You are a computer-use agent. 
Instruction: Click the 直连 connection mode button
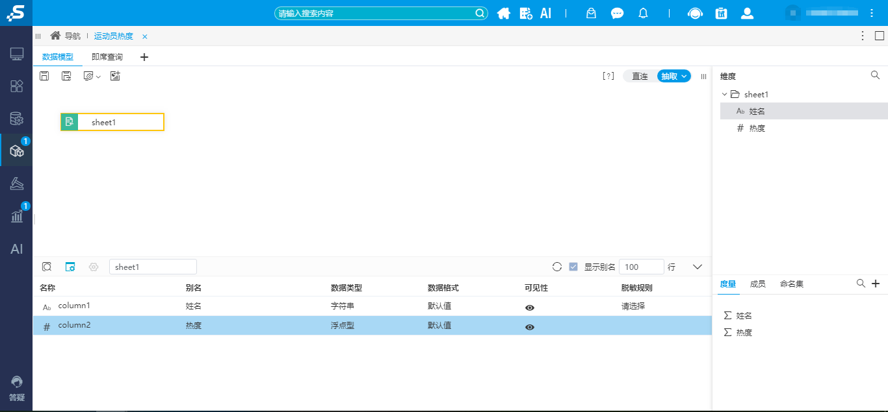click(639, 76)
